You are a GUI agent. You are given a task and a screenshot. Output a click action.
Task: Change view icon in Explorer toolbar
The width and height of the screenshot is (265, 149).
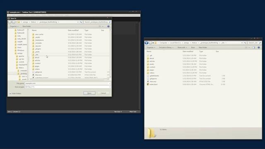coord(246,48)
